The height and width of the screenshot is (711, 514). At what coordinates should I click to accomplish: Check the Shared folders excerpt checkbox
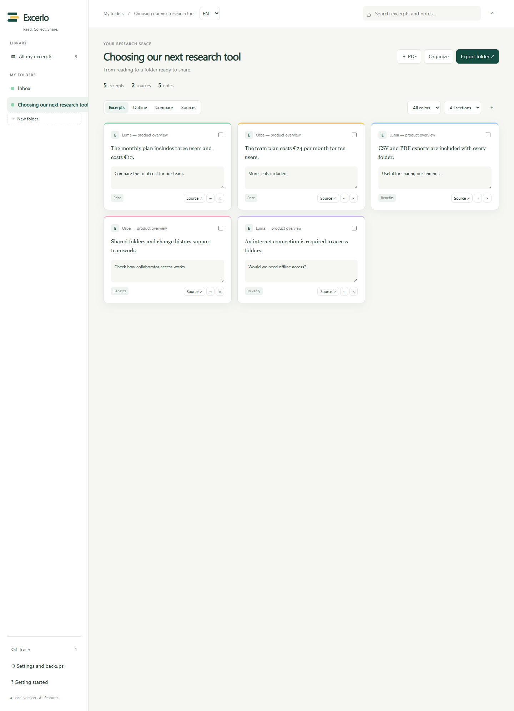point(221,228)
